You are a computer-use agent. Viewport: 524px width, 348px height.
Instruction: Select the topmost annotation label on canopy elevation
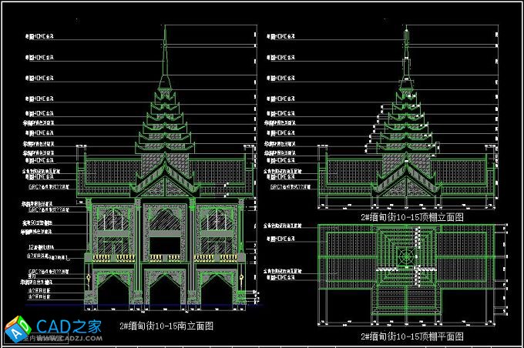(281, 35)
